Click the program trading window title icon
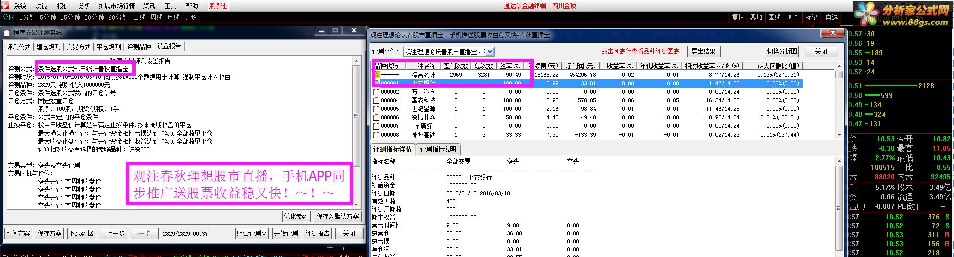The image size is (954, 257). click(x=7, y=32)
